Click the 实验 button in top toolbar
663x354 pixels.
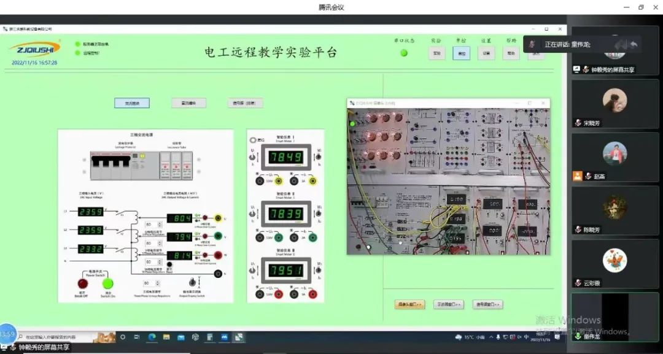point(436,53)
